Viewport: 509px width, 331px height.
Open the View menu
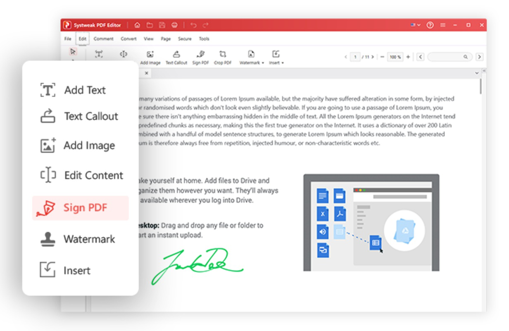click(148, 39)
